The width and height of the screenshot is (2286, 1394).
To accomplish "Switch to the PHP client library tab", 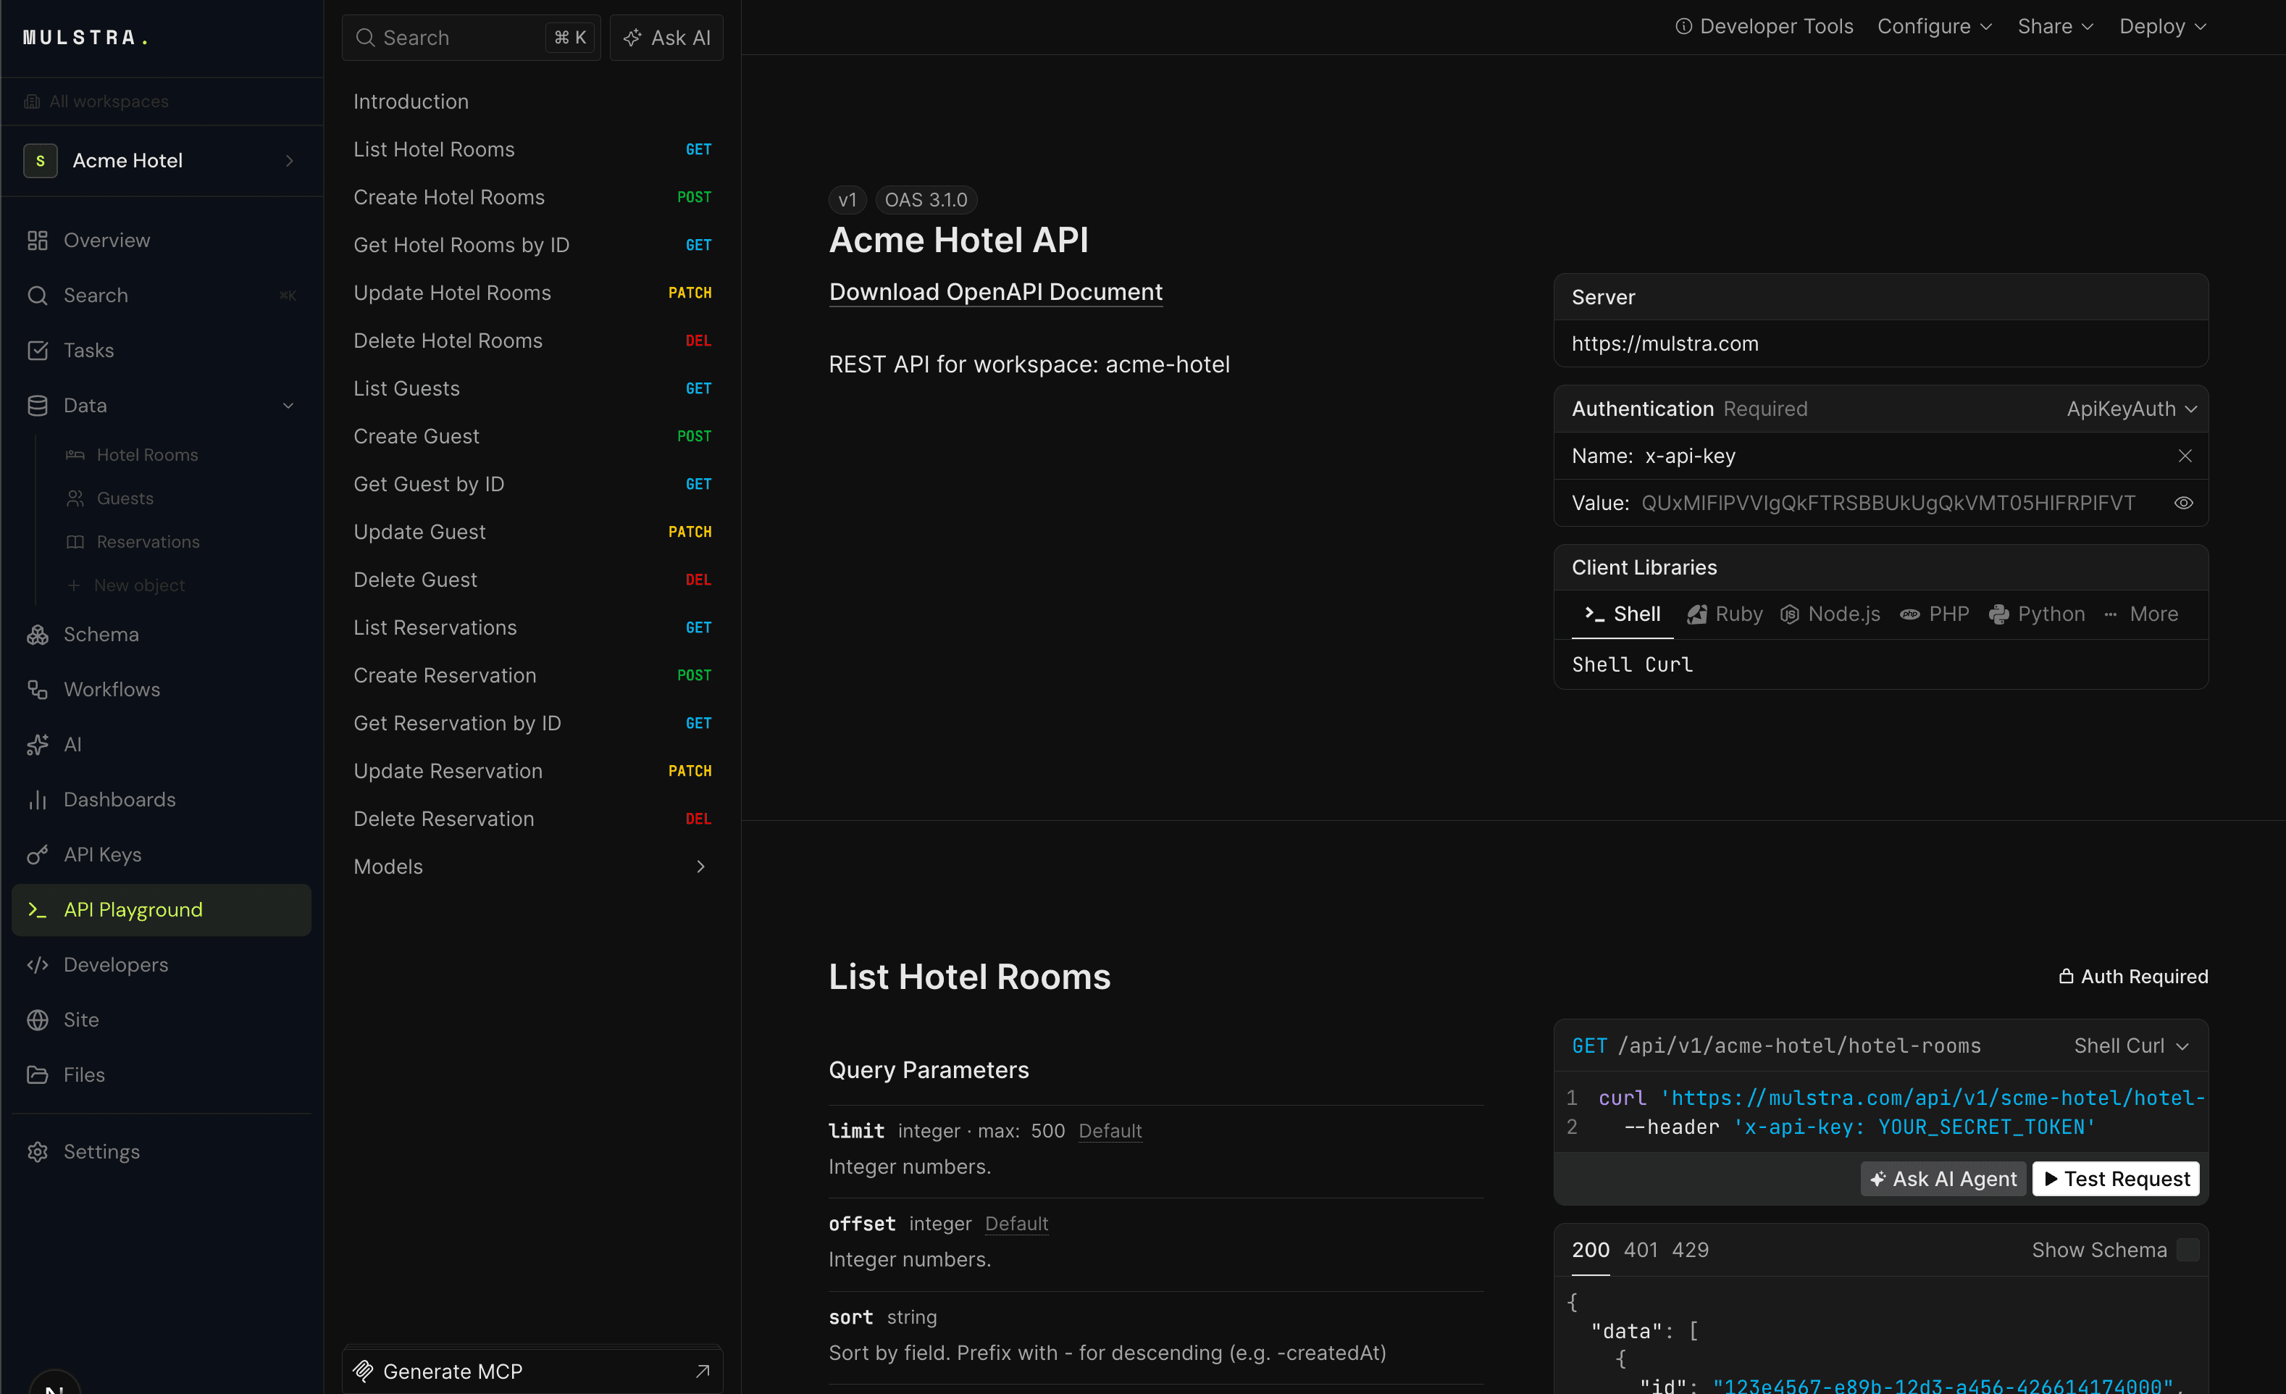I will click(x=1935, y=614).
